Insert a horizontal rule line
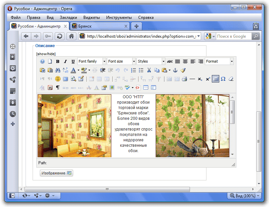 click(192, 79)
